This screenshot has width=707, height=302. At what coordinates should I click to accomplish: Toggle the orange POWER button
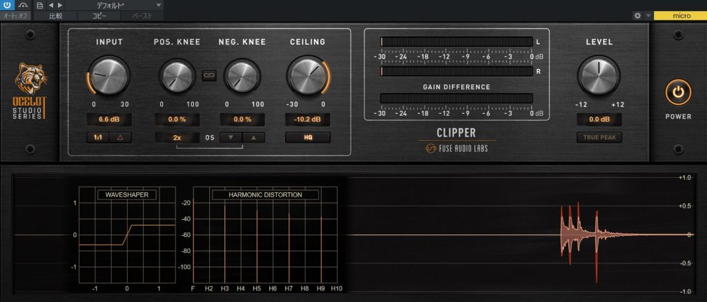click(x=678, y=92)
